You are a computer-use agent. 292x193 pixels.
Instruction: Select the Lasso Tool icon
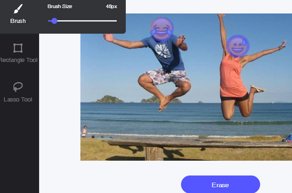(18, 87)
